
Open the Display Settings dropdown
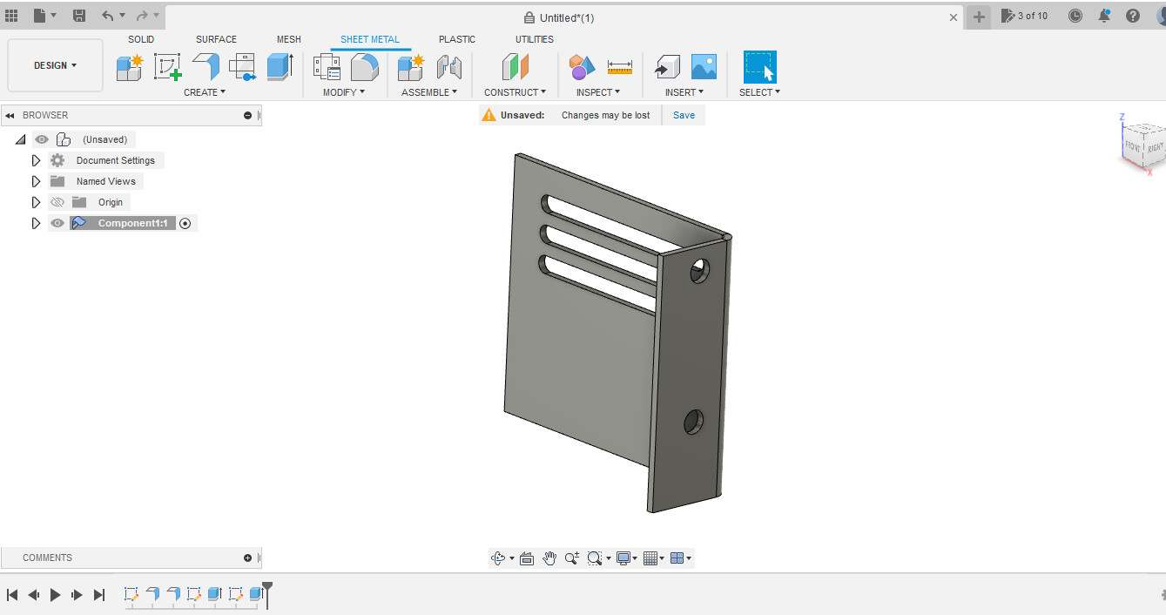tap(625, 558)
